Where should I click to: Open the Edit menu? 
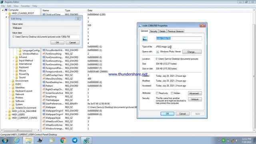(9, 6)
